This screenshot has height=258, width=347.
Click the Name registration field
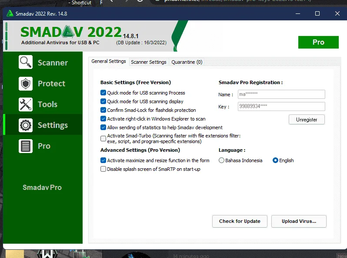coord(281,94)
